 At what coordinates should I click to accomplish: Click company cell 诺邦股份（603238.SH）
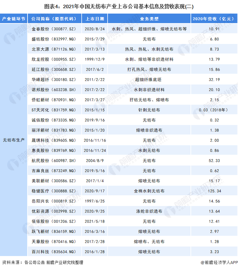tap(54, 90)
